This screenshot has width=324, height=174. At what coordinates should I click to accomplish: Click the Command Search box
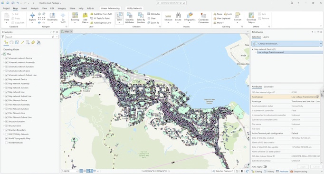coord(171,3)
